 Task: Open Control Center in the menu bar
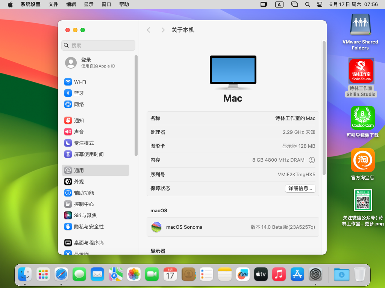coord(320,4)
